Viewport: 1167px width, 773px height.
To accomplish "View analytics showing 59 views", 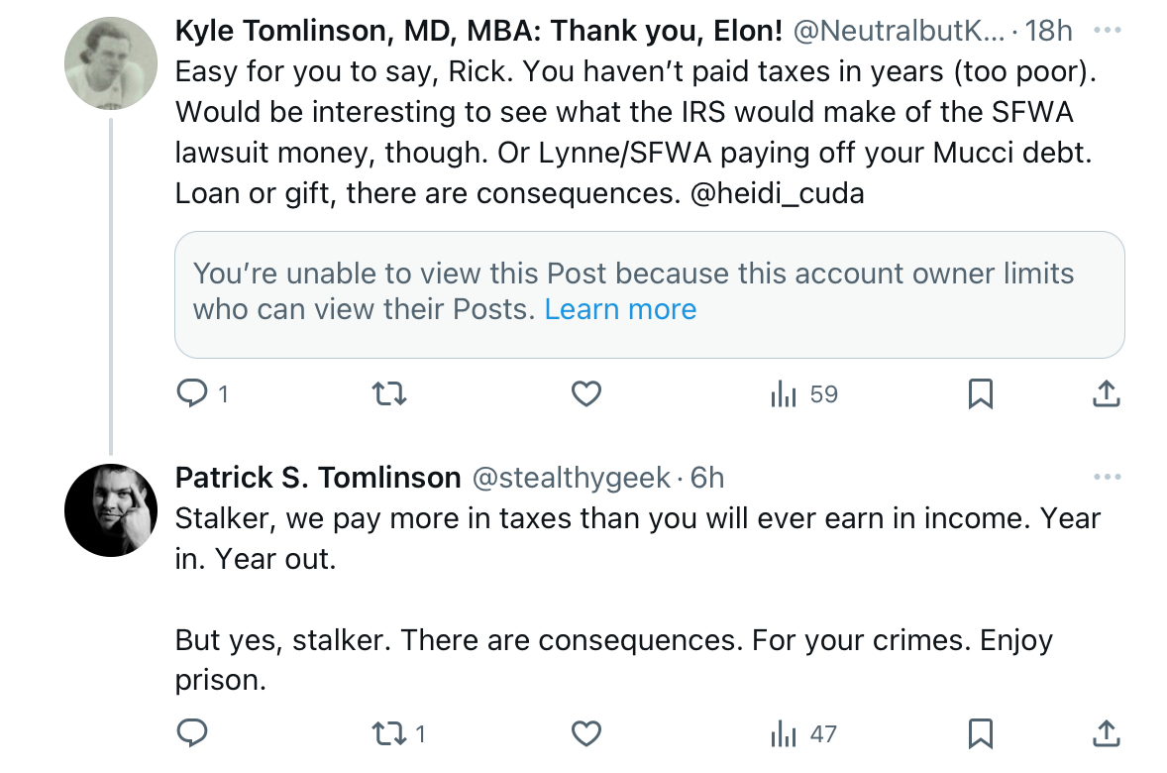I will pyautogui.click(x=803, y=394).
